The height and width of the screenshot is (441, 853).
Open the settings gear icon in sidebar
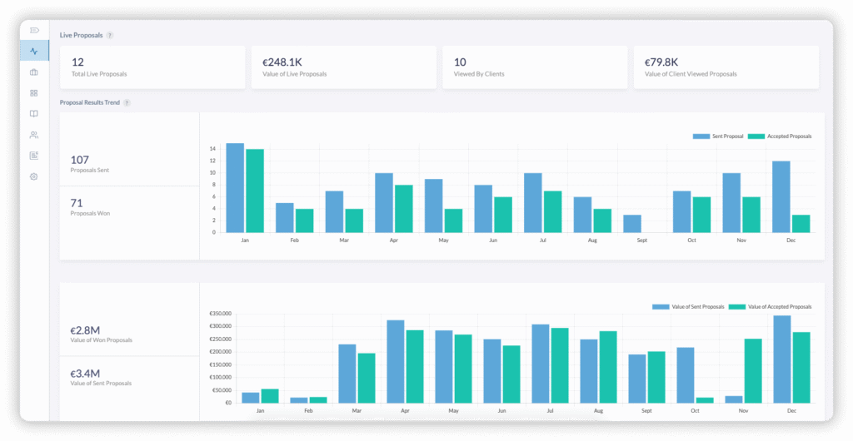point(34,176)
